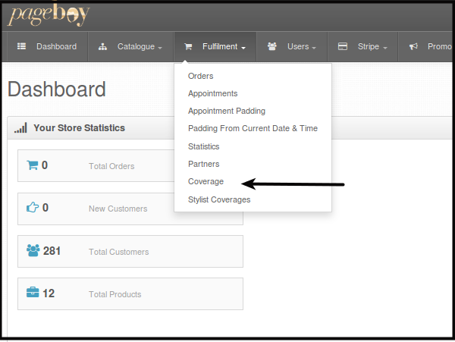Click the Dashboard grid list icon
455x342 pixels.
(x=21, y=46)
